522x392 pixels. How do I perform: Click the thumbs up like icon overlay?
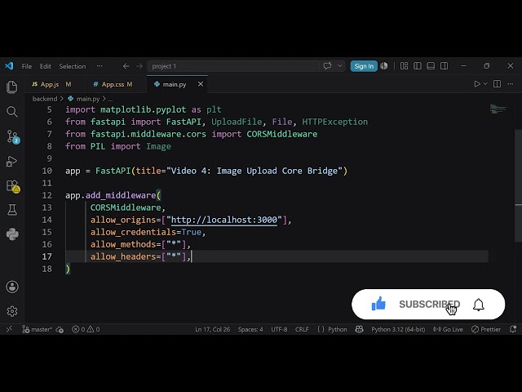[x=378, y=304]
